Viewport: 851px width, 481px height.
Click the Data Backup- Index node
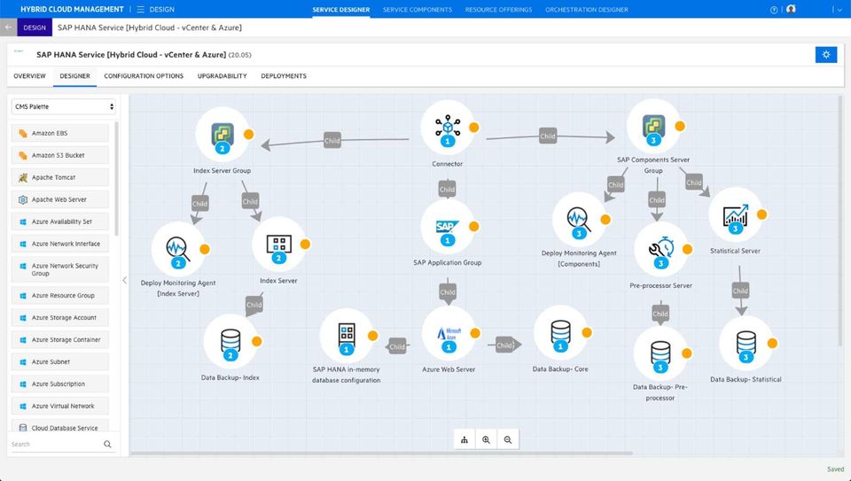[230, 342]
